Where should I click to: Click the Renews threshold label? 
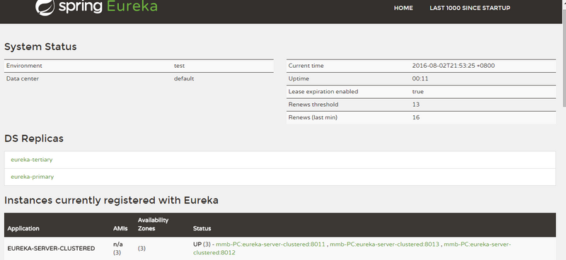pos(313,105)
